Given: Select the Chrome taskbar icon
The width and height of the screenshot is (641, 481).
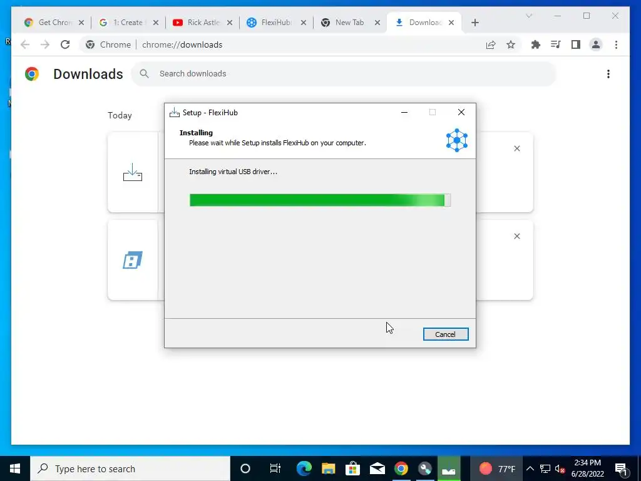Looking at the screenshot, I should pyautogui.click(x=401, y=468).
